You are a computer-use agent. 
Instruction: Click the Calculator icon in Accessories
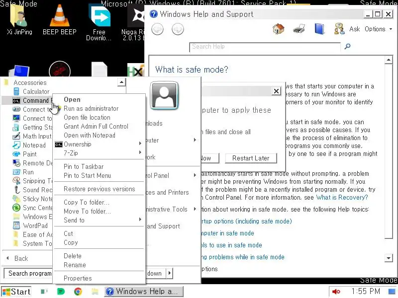tap(16, 91)
